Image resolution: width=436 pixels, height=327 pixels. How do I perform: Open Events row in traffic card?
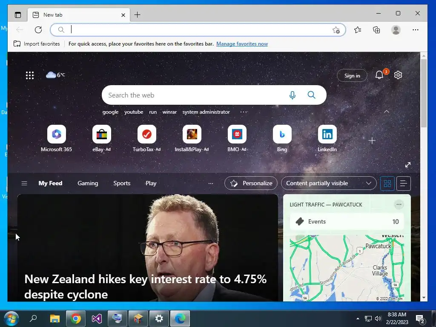click(347, 221)
